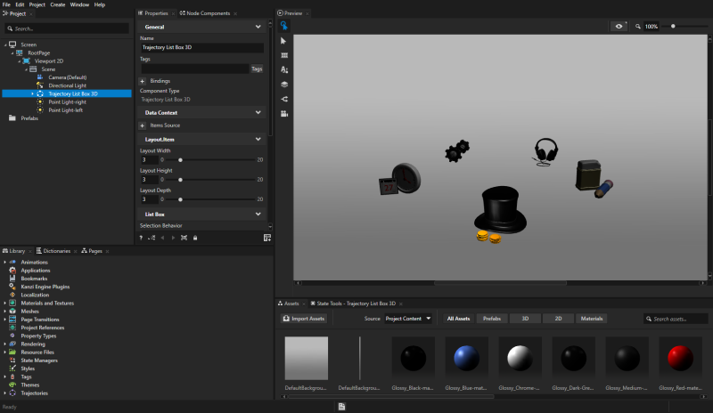Click the Directional Light node icon
713x413 pixels.
pos(40,85)
